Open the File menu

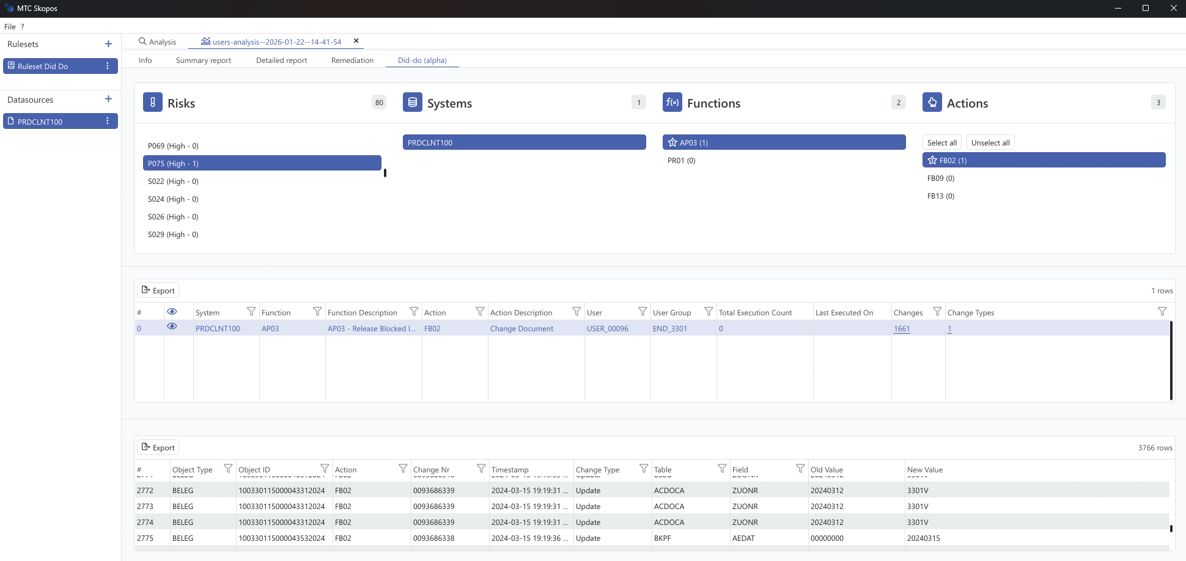(x=10, y=26)
